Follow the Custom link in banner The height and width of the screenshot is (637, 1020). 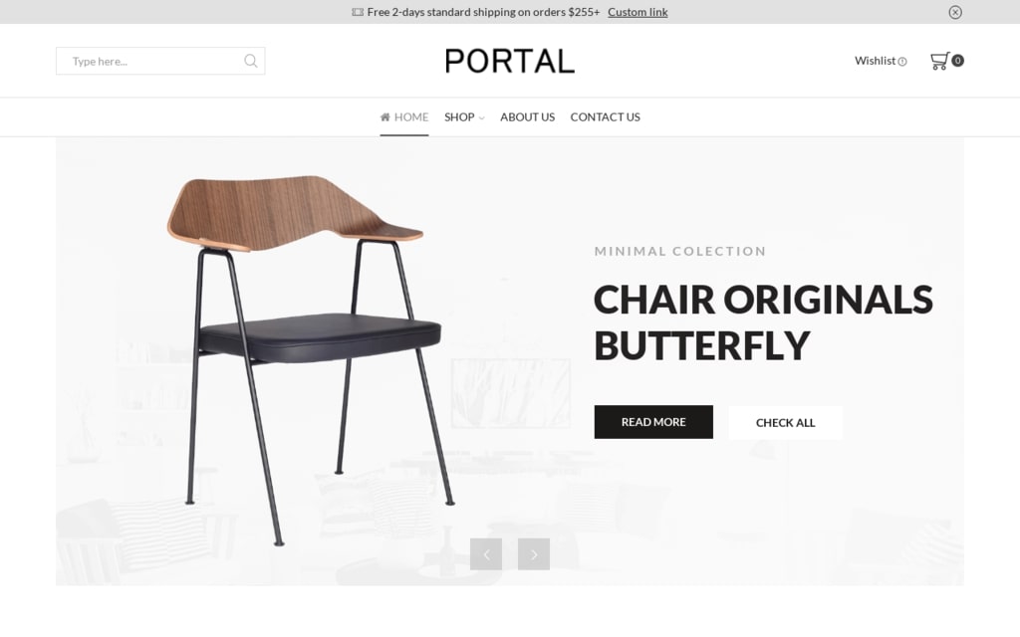(637, 12)
